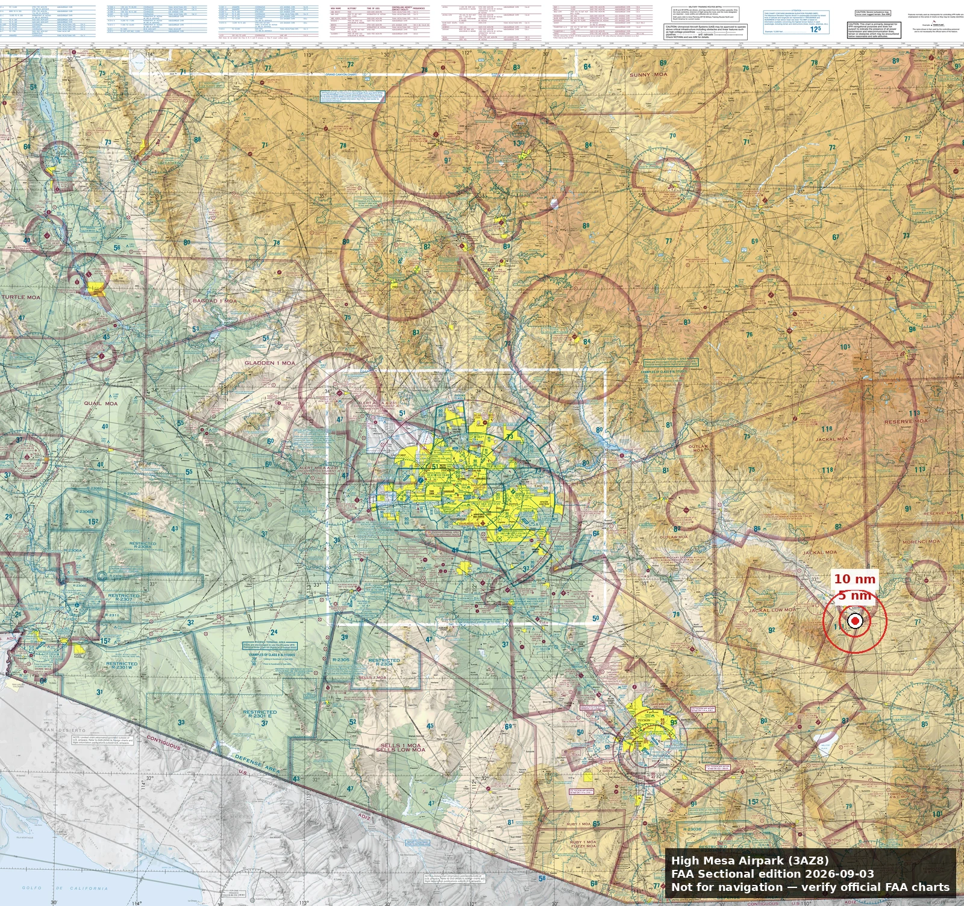Click the Unmanned Aircraft Systems caution box
The image size is (964, 906).
click(x=706, y=32)
